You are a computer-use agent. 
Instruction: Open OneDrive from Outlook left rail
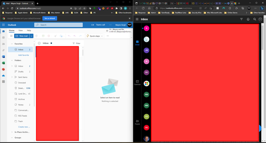pos(3,76)
